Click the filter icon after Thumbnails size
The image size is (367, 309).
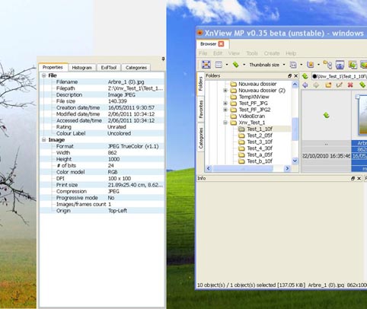(x=293, y=65)
